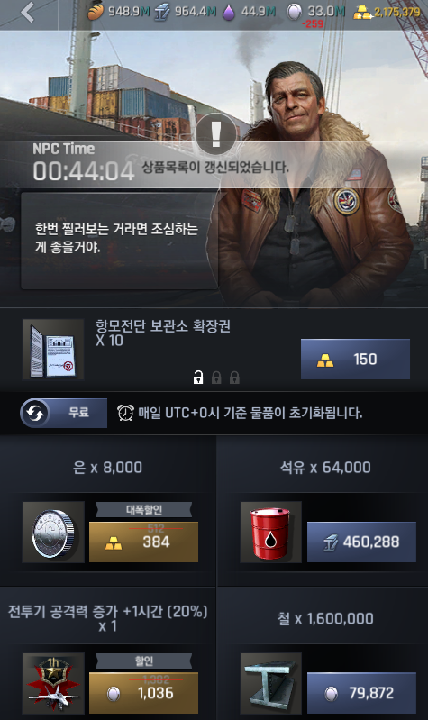
Task: Tap the unlocked first padlock indicator
Action: [x=198, y=377]
